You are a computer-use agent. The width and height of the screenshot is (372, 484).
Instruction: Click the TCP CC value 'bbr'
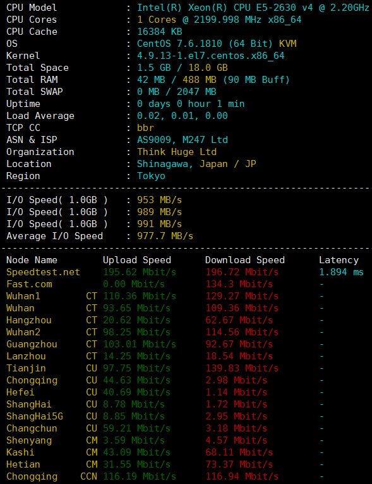(x=145, y=128)
